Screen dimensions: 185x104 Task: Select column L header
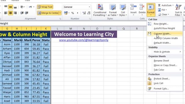pyautogui.click(x=58, y=29)
